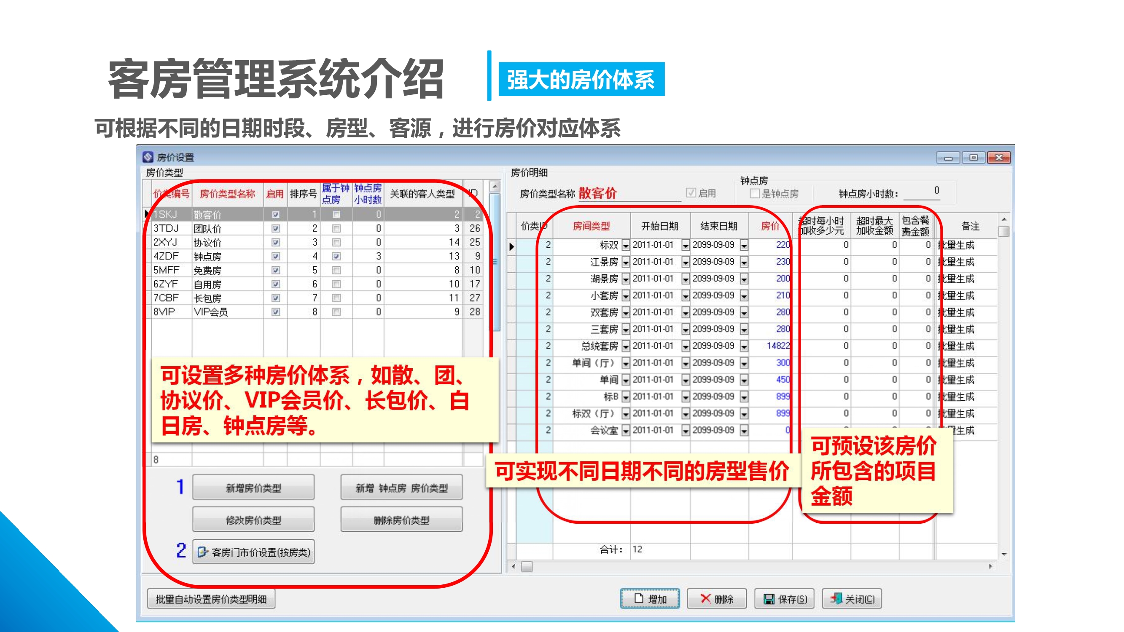This screenshot has width=1124, height=632.
Task: Click the red X 删除 delete button
Action: pos(716,599)
